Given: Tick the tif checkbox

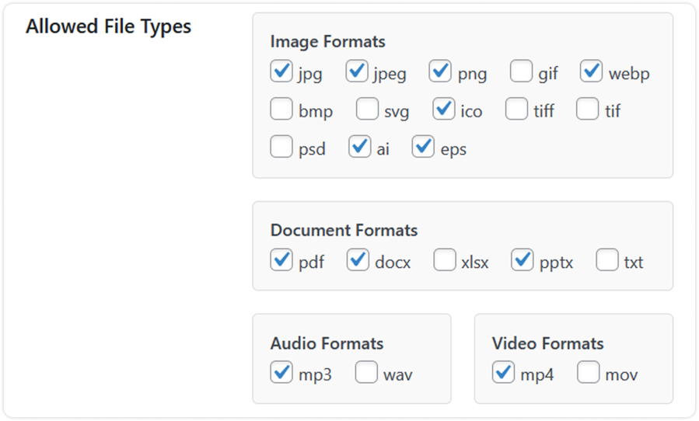Looking at the screenshot, I should [587, 110].
